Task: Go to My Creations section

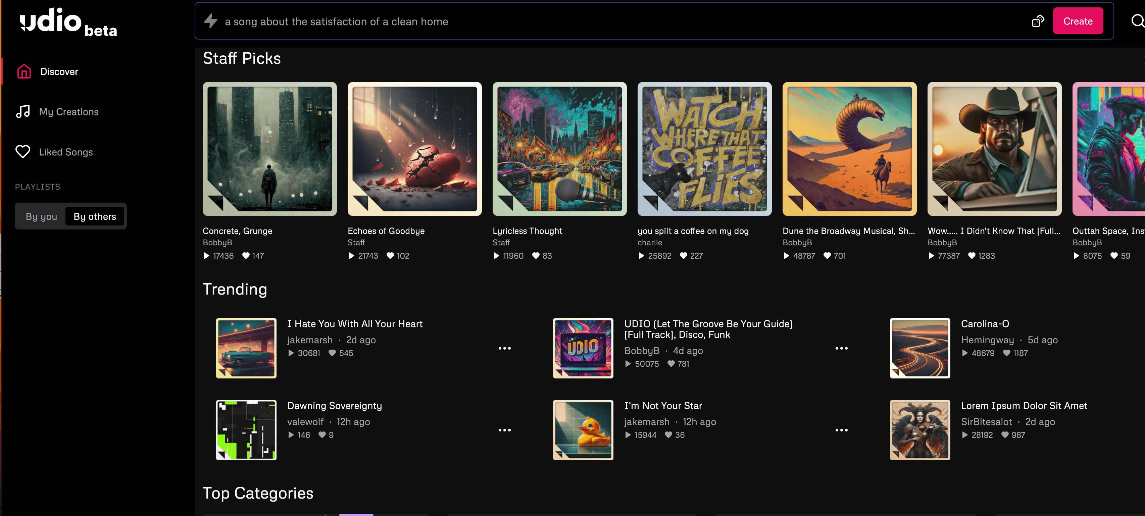Action: point(69,112)
